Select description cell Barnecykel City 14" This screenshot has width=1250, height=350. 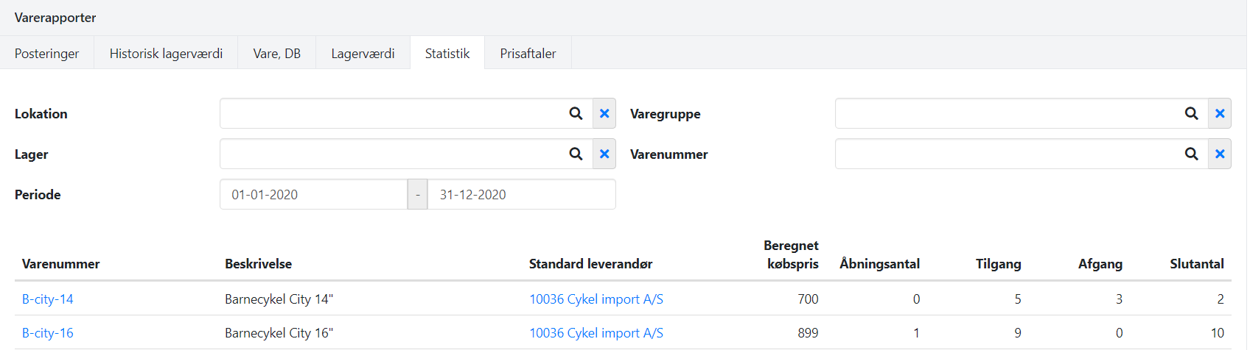point(279,299)
